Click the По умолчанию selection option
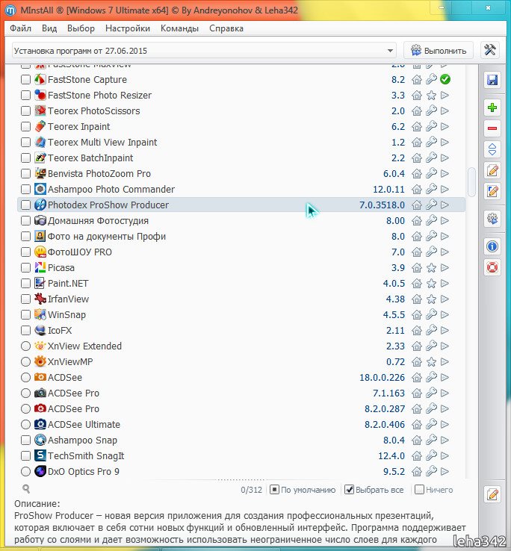 click(x=303, y=490)
